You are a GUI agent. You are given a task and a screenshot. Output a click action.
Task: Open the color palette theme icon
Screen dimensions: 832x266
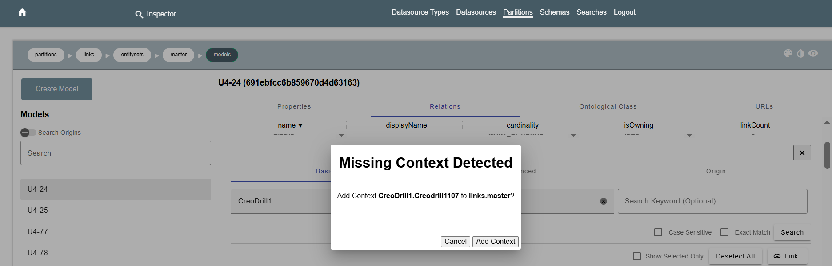click(x=788, y=54)
